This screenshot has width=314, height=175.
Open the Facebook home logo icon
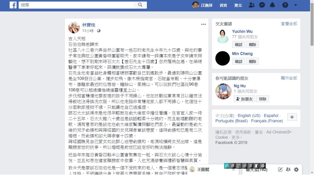click(x=13, y=5)
